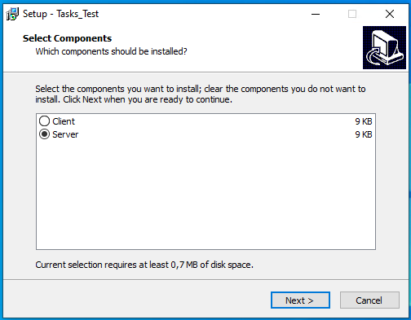
Task: Click the "Setup - Tasks_Test" title bar text
Action: coord(60,14)
